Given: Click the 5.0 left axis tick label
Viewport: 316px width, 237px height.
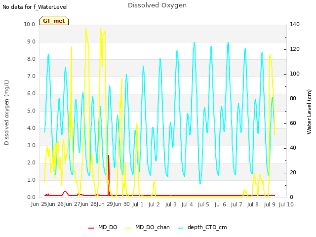Looking at the screenshot, I should (31, 111).
